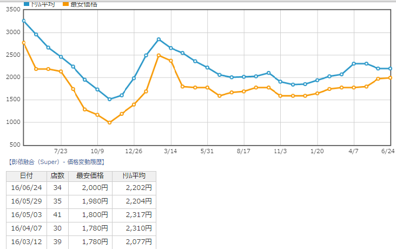Click the 店数 column header
The height and width of the screenshot is (249, 396).
(x=57, y=176)
